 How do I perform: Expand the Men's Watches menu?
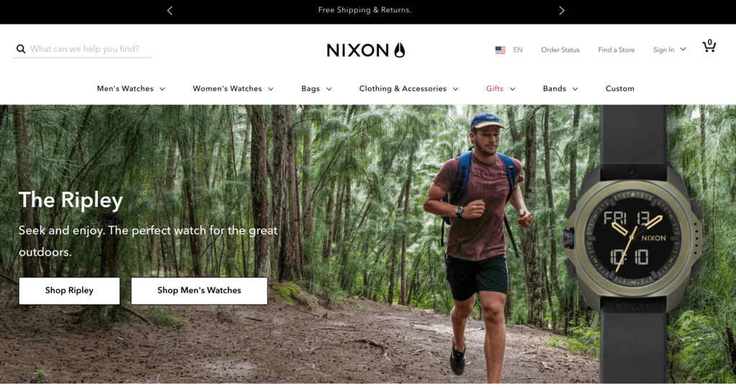point(131,88)
